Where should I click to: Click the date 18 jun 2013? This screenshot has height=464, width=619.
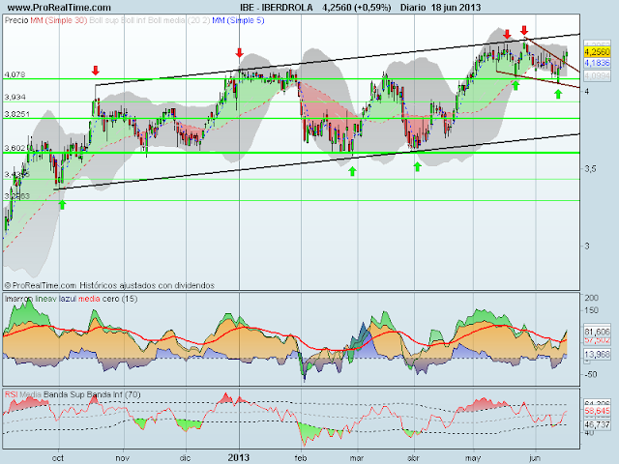click(456, 8)
